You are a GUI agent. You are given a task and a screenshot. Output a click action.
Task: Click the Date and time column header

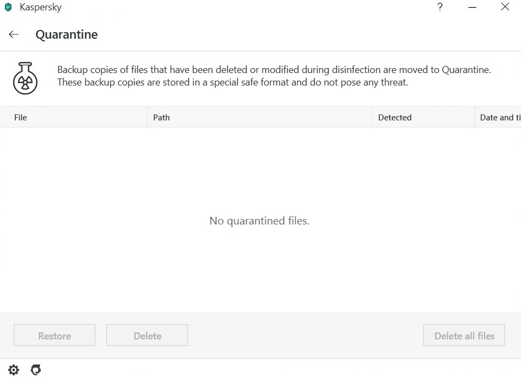click(x=500, y=117)
